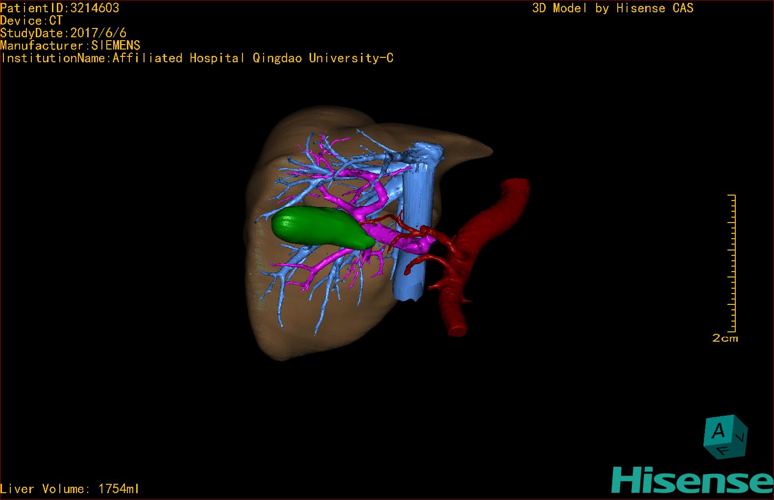This screenshot has height=500, width=774.
Task: Click the 'Device:CT' label
Action: pos(31,21)
